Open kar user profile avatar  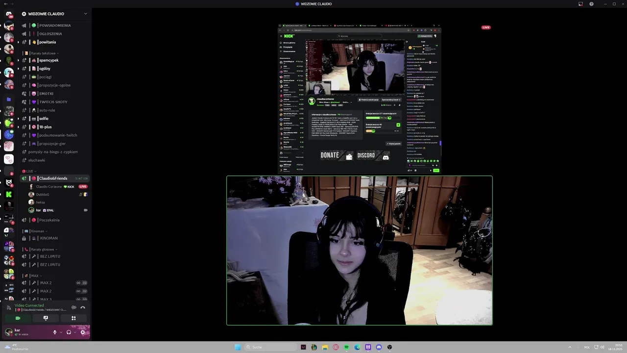8,332
